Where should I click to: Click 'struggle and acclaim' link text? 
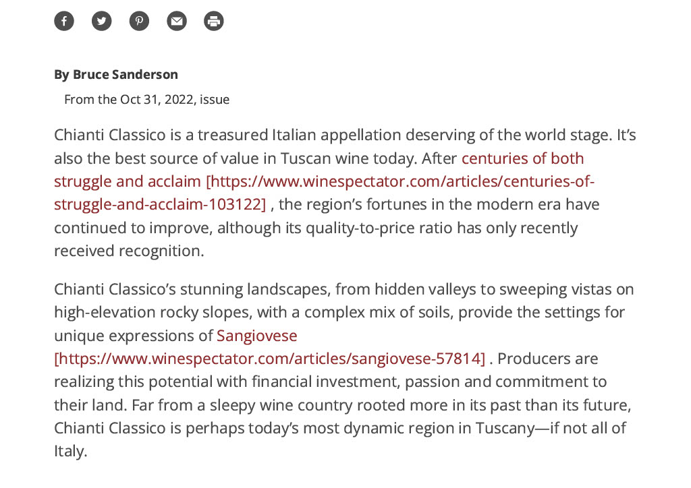(128, 181)
